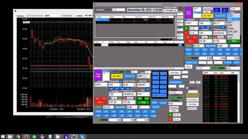Click the Connect button in Flight Speed window
This screenshot has height=139, width=248.
[x=100, y=10]
